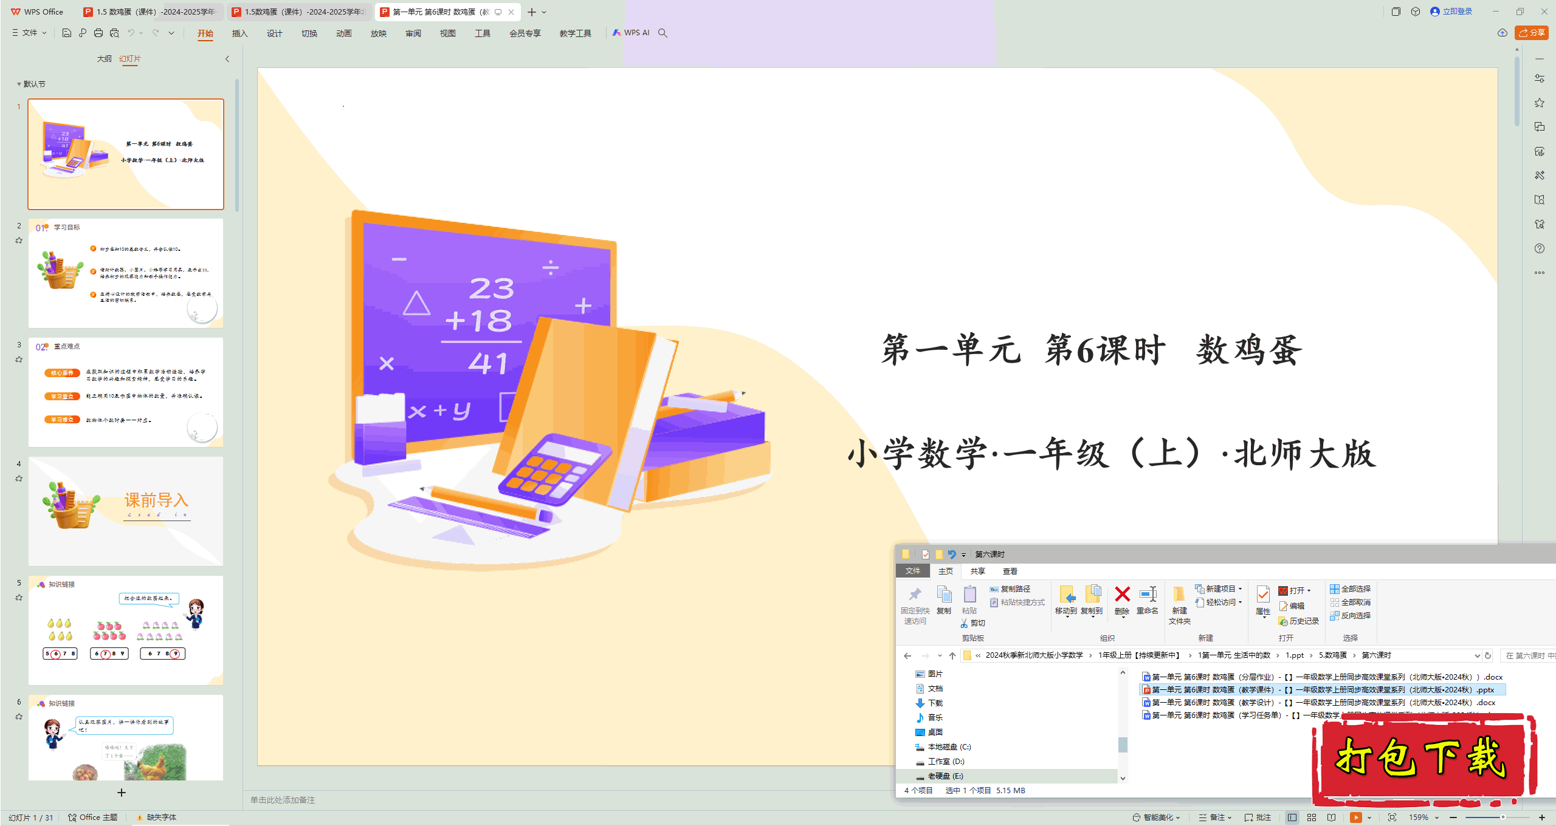Viewport: 1556px width, 826px height.
Task: Switch to second 1.5数鸡蛋 document tab
Action: click(299, 12)
